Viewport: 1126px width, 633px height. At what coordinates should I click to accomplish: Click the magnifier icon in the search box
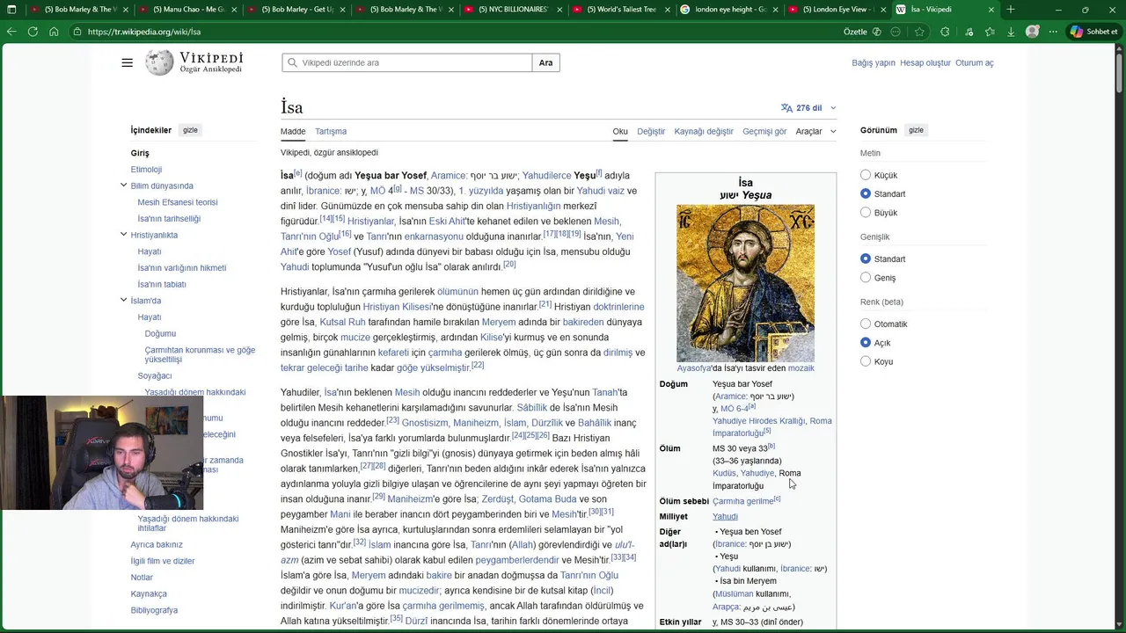(292, 63)
